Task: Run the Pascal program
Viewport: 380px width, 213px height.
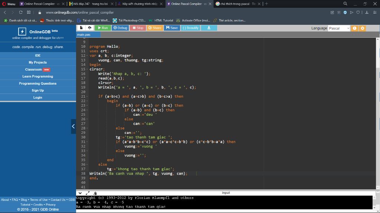Action: click(103, 28)
